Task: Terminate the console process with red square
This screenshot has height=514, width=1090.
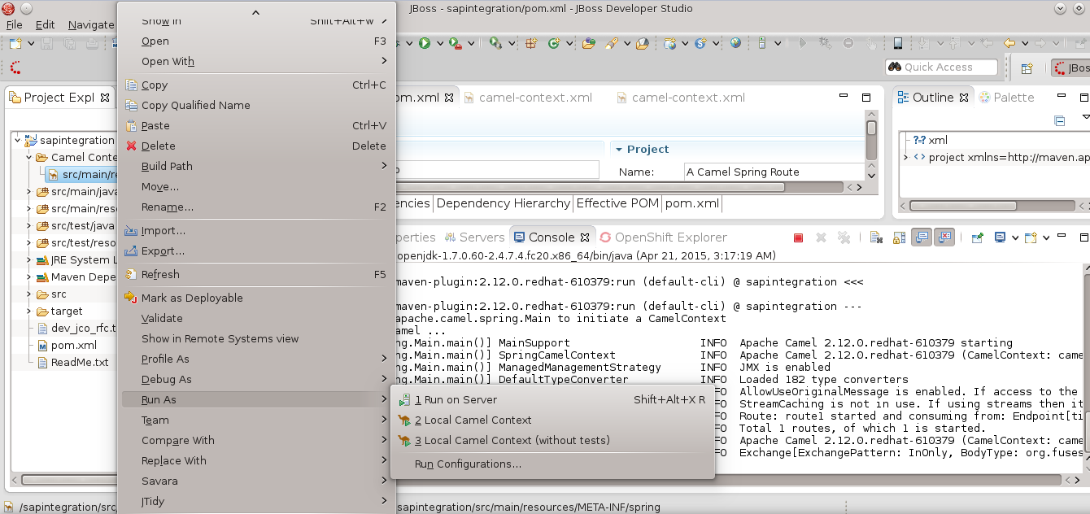Action: click(x=798, y=237)
